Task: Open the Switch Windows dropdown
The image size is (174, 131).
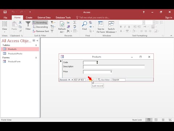Action: pyautogui.click(x=111, y=27)
